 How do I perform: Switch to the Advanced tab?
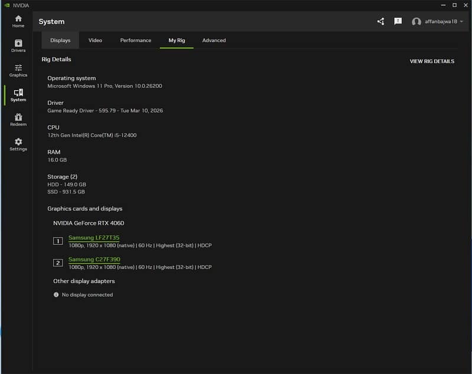pyautogui.click(x=214, y=40)
